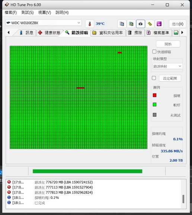Click red damaged block near map center

pos(80,88)
